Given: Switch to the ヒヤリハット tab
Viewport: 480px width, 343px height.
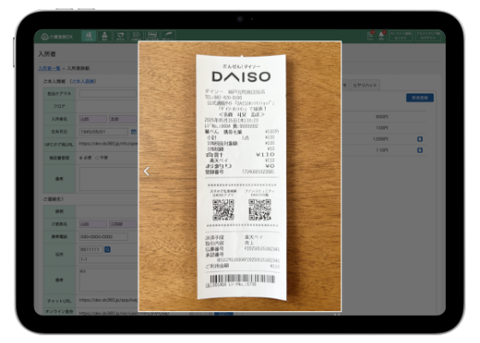Looking at the screenshot, I should (x=365, y=85).
